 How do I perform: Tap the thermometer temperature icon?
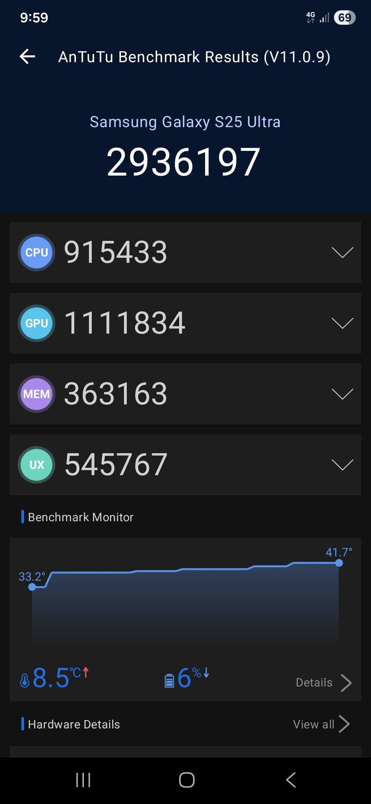coord(25,680)
